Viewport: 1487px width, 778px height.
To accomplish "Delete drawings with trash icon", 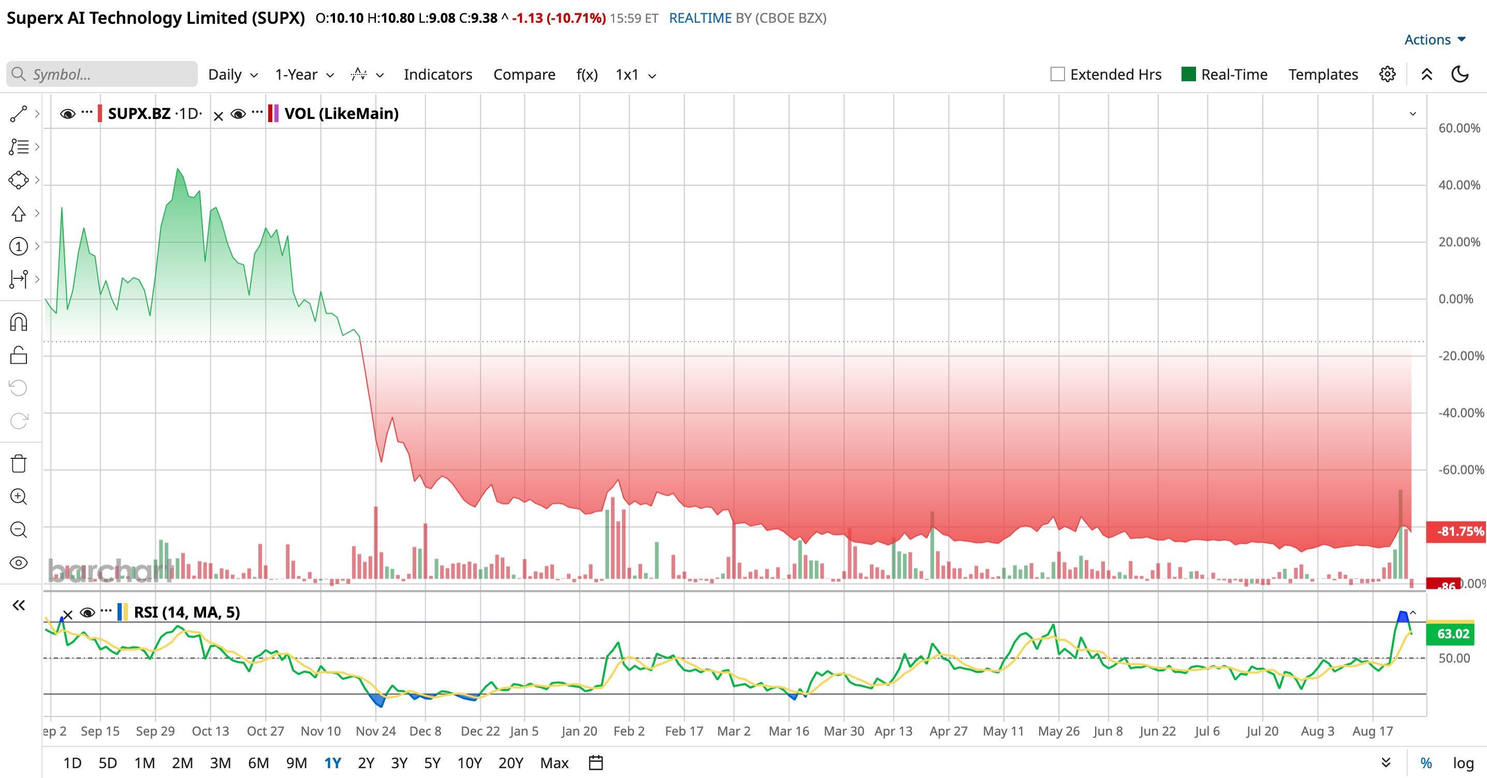I will [19, 463].
